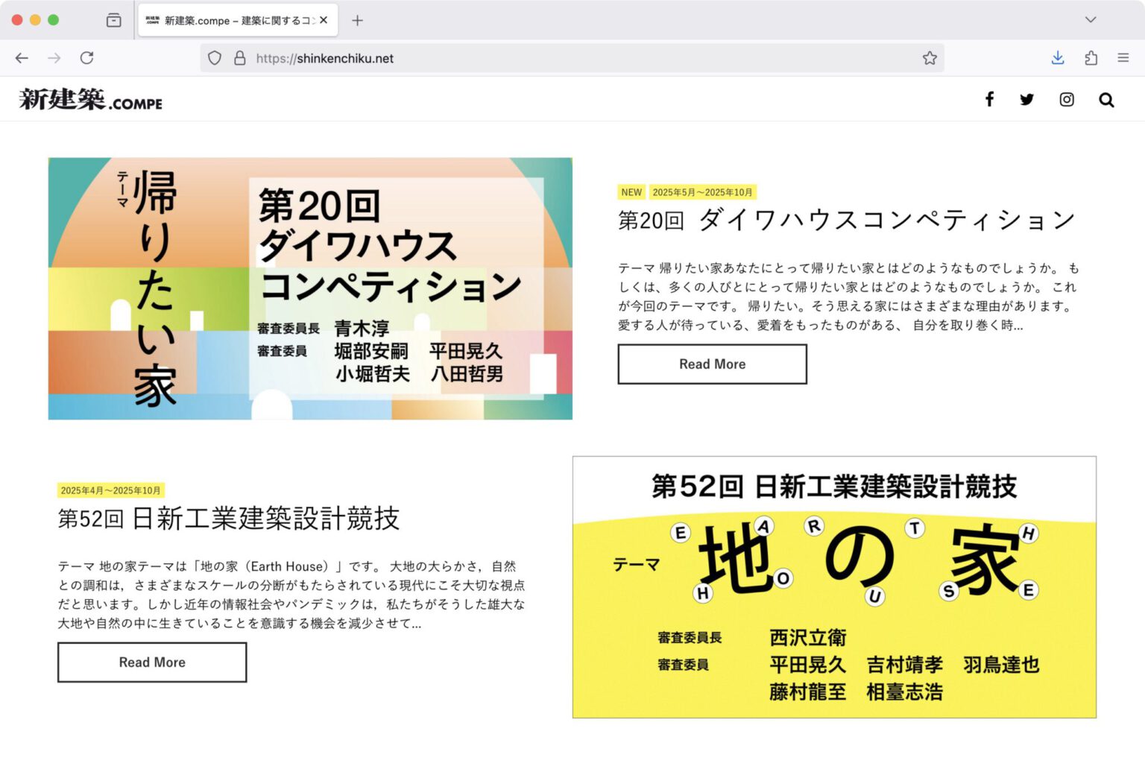This screenshot has height=769, width=1145.
Task: Reload the page with the refresh icon
Action: [87, 58]
